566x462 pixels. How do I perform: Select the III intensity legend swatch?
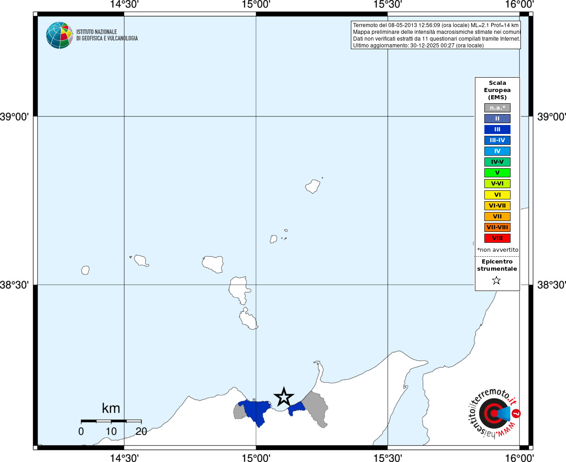497,129
